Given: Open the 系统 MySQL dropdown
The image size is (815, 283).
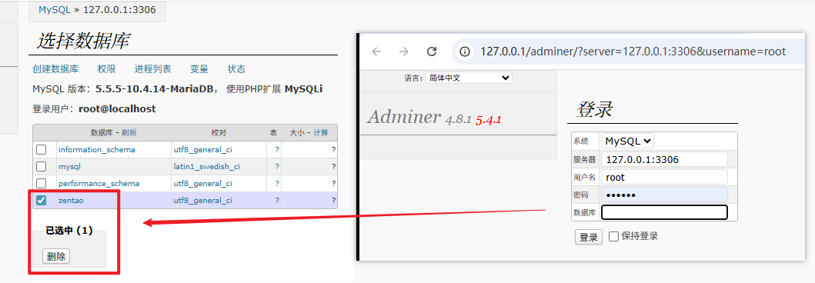Looking at the screenshot, I should click(627, 141).
